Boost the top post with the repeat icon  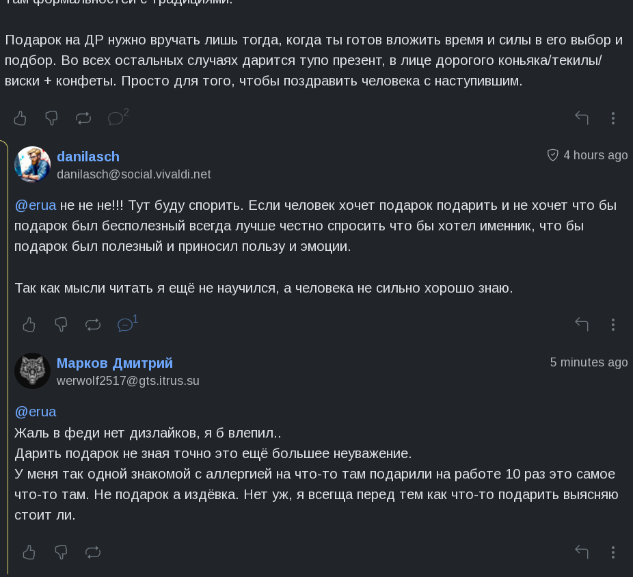click(83, 118)
